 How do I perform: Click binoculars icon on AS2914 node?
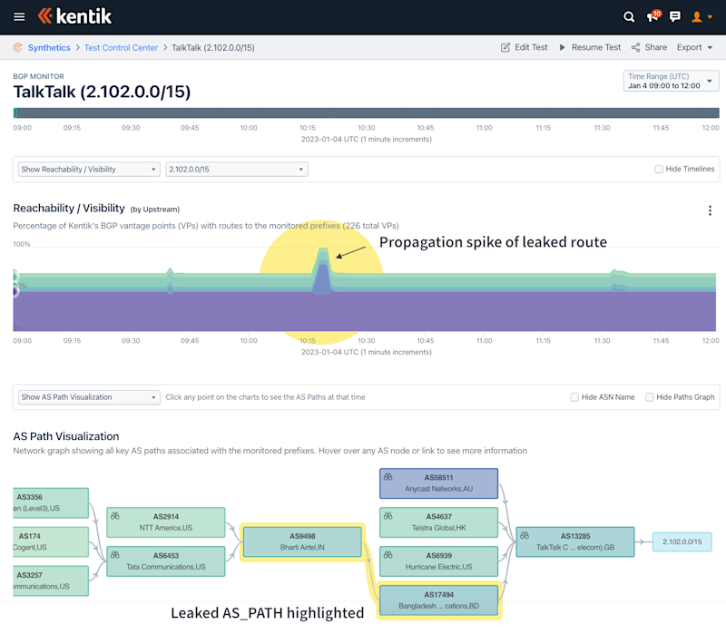115,516
